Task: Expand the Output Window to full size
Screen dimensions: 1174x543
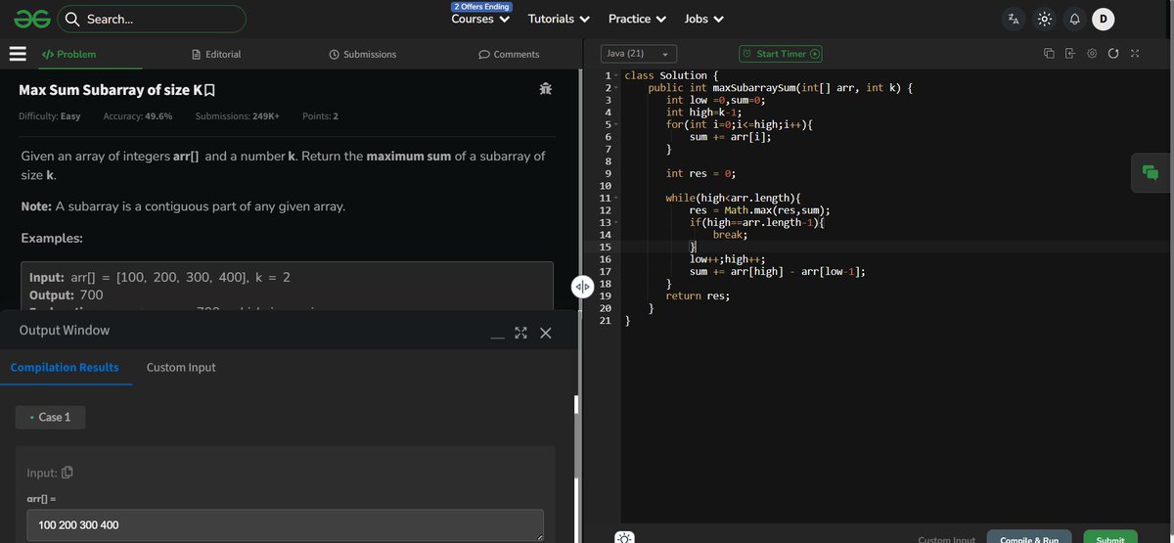Action: click(520, 333)
